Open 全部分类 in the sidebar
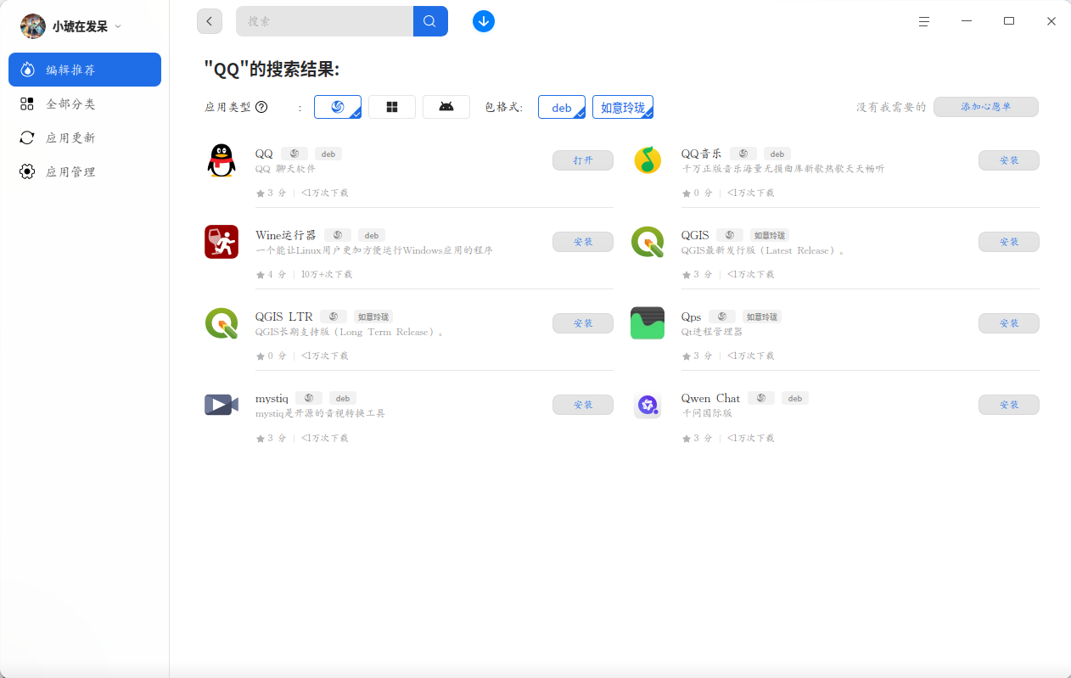Screen dimensions: 1071x678 [x=85, y=104]
